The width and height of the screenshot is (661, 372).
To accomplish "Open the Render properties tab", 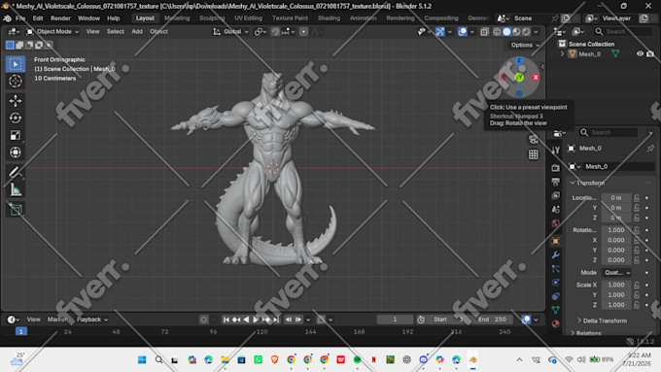I will click(x=556, y=168).
